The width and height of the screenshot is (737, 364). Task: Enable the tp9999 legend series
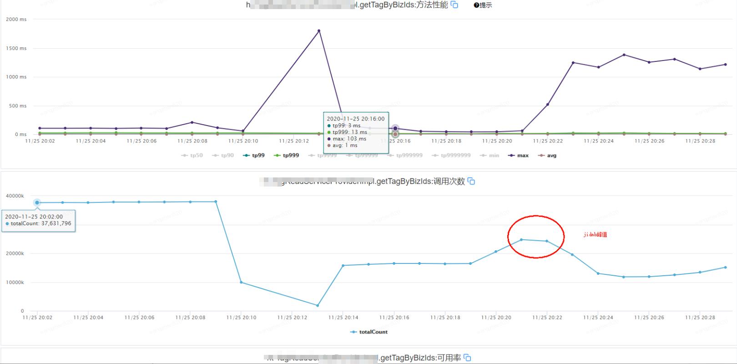pos(323,156)
